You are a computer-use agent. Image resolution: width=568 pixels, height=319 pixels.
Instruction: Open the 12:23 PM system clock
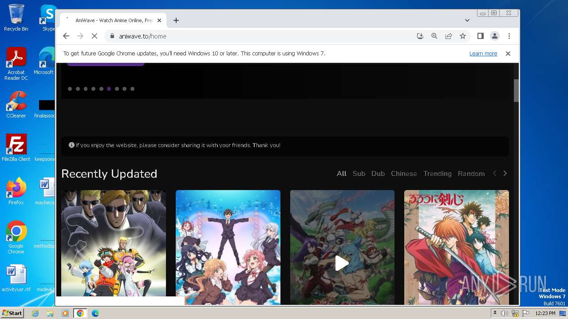[545, 313]
